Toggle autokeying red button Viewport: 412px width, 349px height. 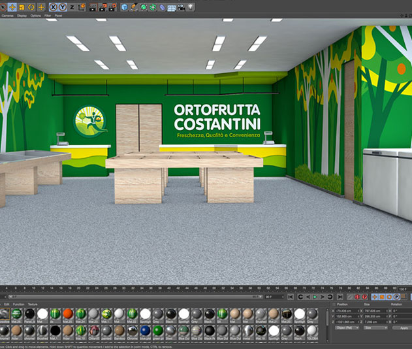click(x=357, y=297)
